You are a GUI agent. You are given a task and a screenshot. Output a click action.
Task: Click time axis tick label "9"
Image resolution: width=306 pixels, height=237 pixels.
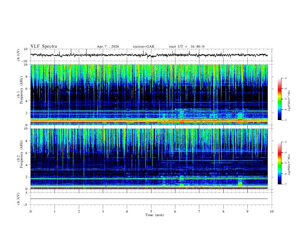(x=247, y=211)
